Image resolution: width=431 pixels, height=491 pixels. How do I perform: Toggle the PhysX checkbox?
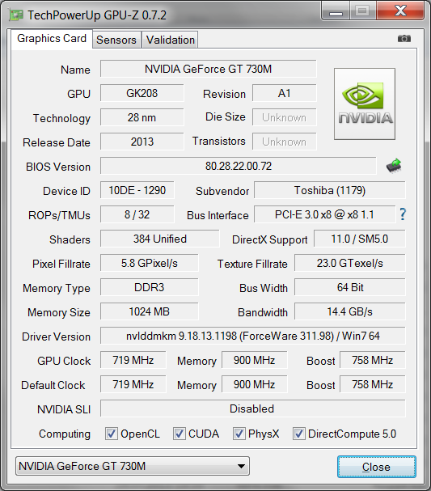(239, 434)
